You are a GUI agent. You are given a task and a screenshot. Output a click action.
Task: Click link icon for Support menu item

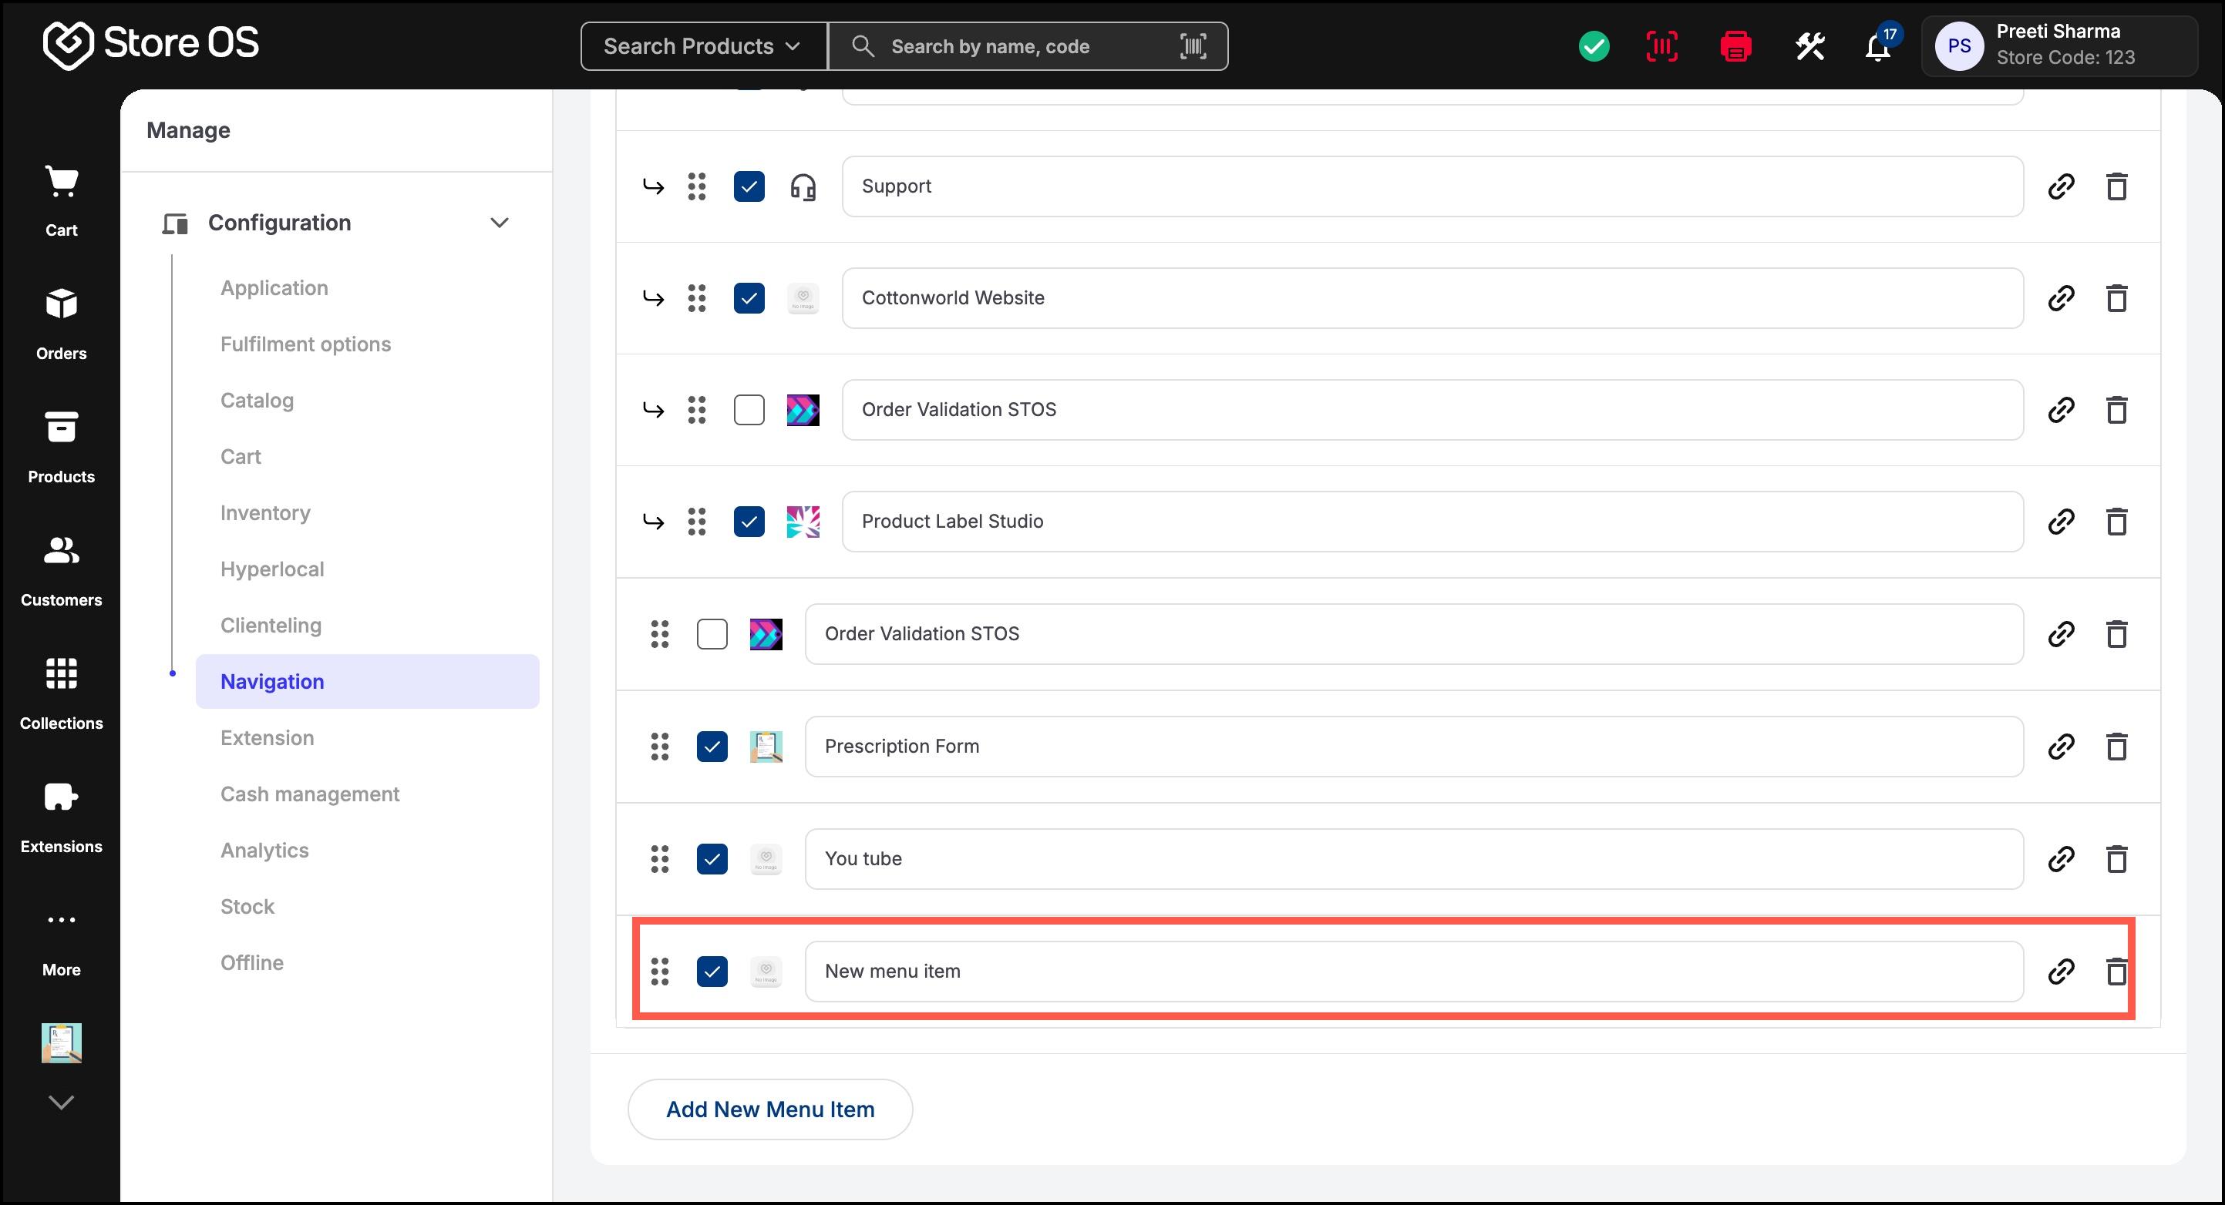coord(2061,186)
